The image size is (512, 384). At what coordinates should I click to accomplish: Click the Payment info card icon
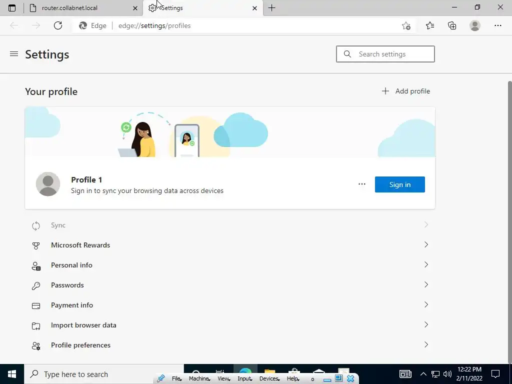(36, 306)
